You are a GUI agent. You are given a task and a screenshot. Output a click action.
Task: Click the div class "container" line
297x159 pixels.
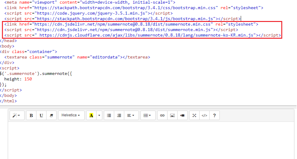coord(28,52)
